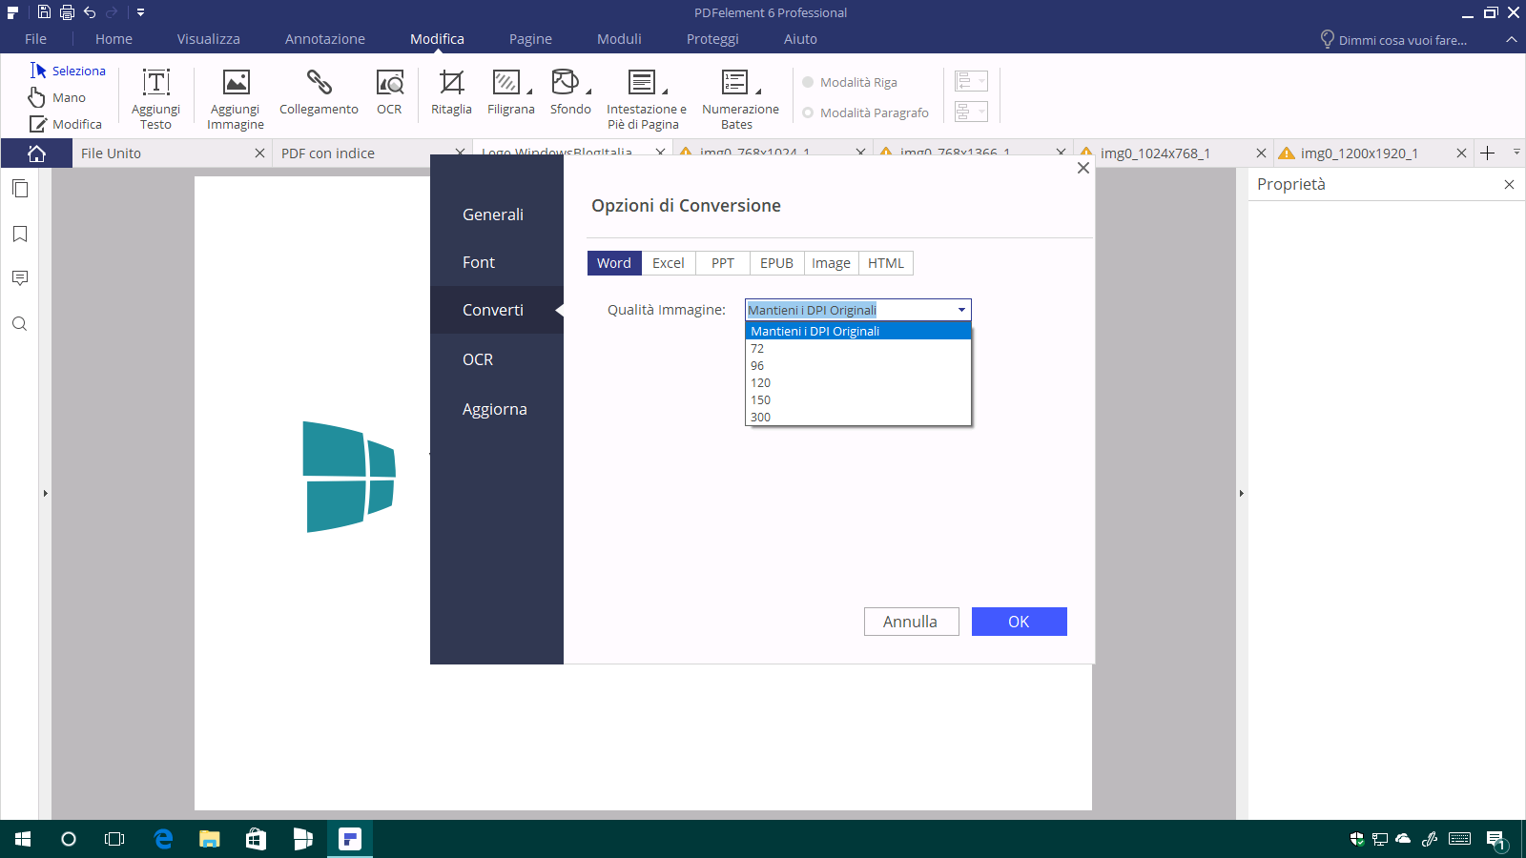Collapse the ribbon with chevron
The image size is (1526, 858).
coord(1512,39)
